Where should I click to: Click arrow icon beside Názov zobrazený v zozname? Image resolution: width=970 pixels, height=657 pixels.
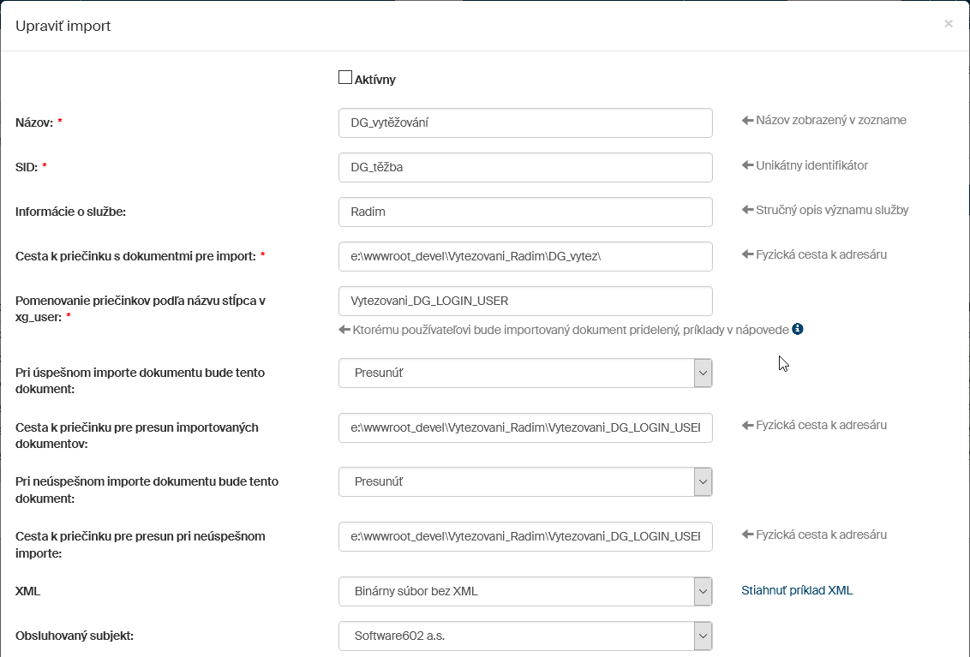pyautogui.click(x=746, y=121)
